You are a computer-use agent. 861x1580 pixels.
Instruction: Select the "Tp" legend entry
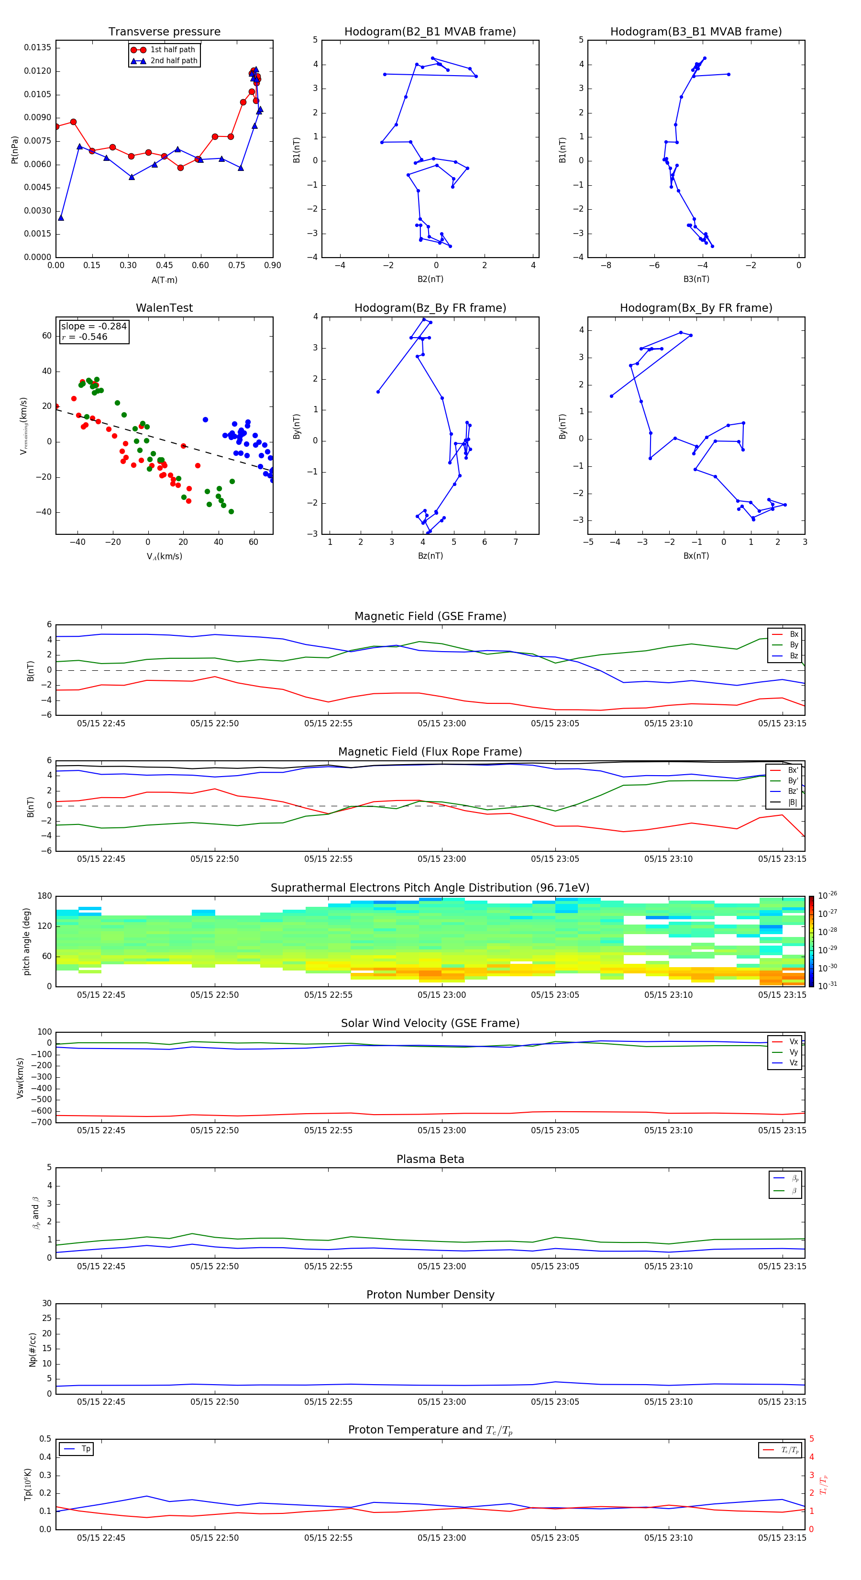tap(77, 1449)
